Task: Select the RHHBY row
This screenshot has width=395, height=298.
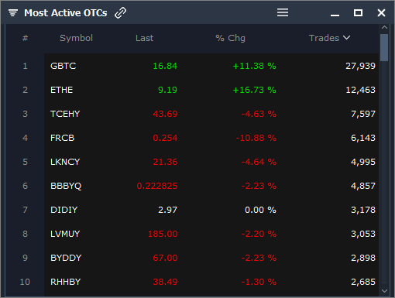Action: pyautogui.click(x=211, y=282)
